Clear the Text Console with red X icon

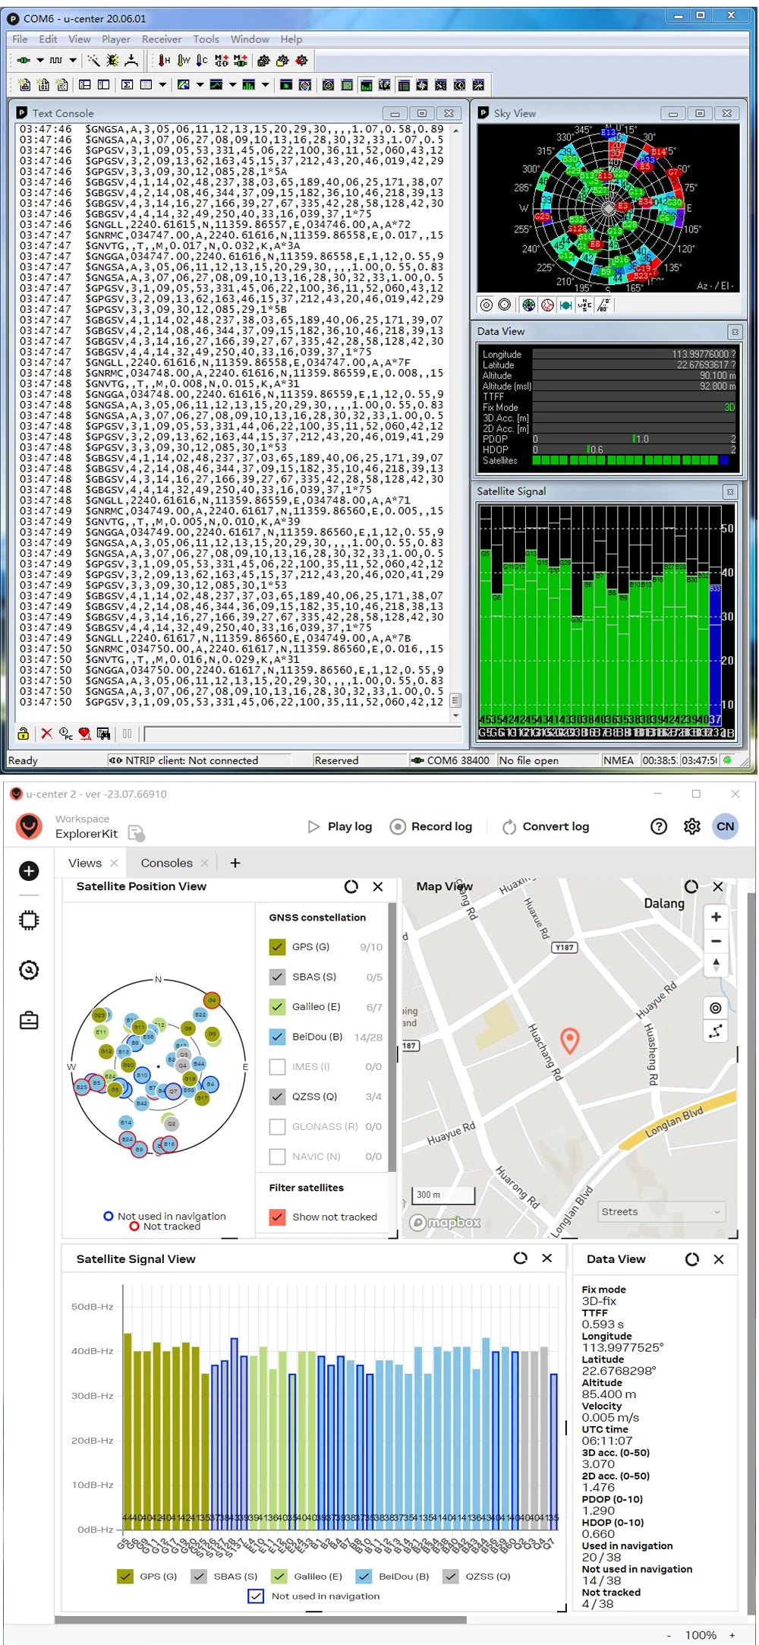47,733
